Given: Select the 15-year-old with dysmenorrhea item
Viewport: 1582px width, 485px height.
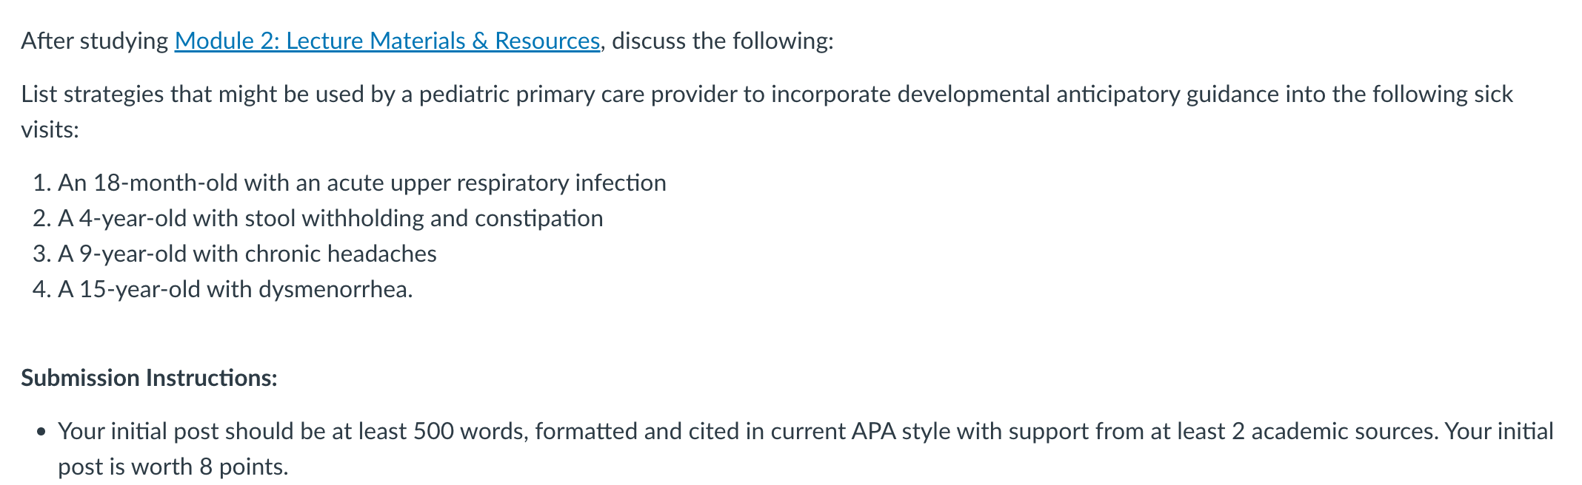Looking at the screenshot, I should pyautogui.click(x=236, y=289).
